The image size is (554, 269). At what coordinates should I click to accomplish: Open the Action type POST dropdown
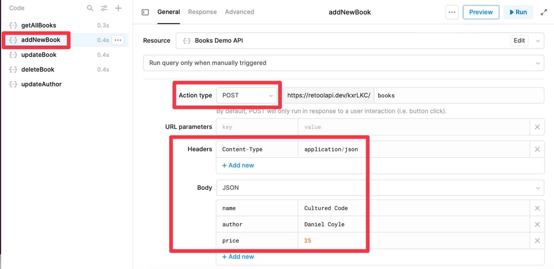click(x=247, y=95)
